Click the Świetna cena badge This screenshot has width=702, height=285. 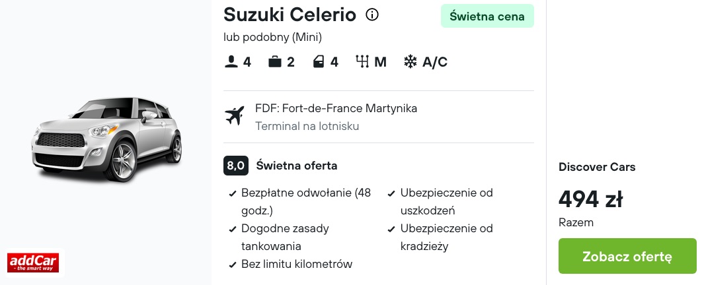(487, 16)
